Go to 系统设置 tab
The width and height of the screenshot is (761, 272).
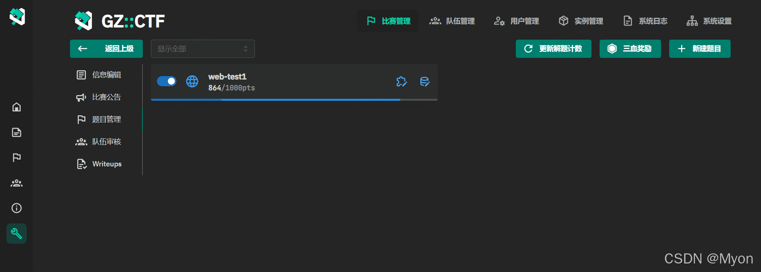(709, 21)
